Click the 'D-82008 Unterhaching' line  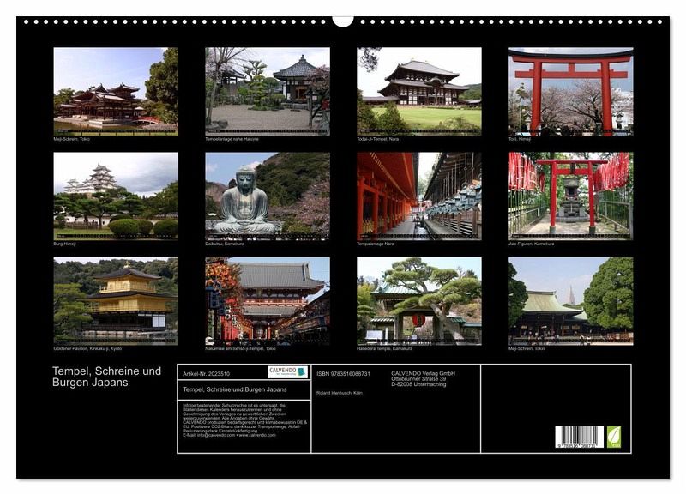pos(418,384)
